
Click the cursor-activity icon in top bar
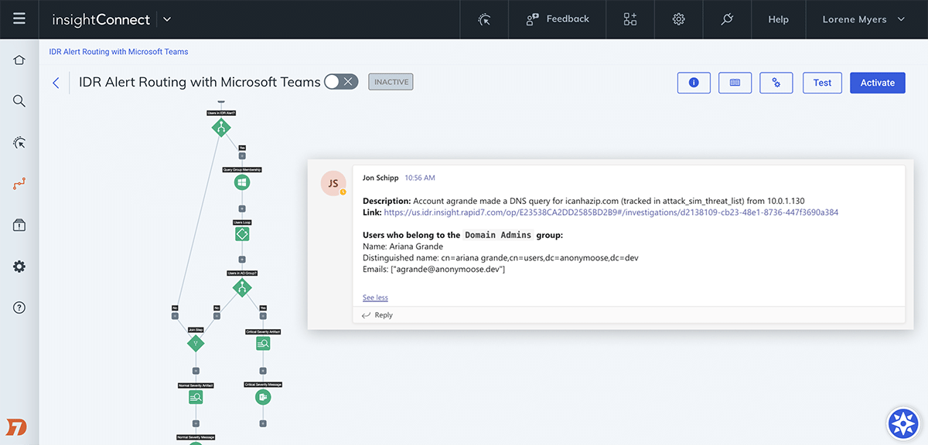click(x=485, y=19)
